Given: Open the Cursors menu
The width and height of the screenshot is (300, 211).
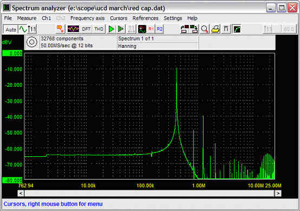Looking at the screenshot, I should [x=119, y=18].
